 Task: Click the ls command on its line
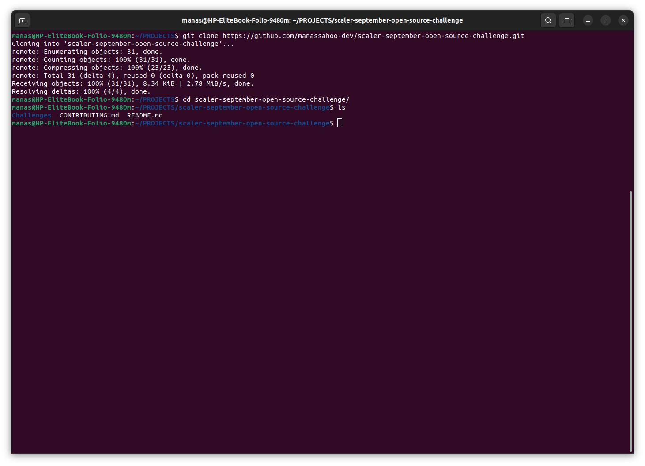(x=343, y=107)
